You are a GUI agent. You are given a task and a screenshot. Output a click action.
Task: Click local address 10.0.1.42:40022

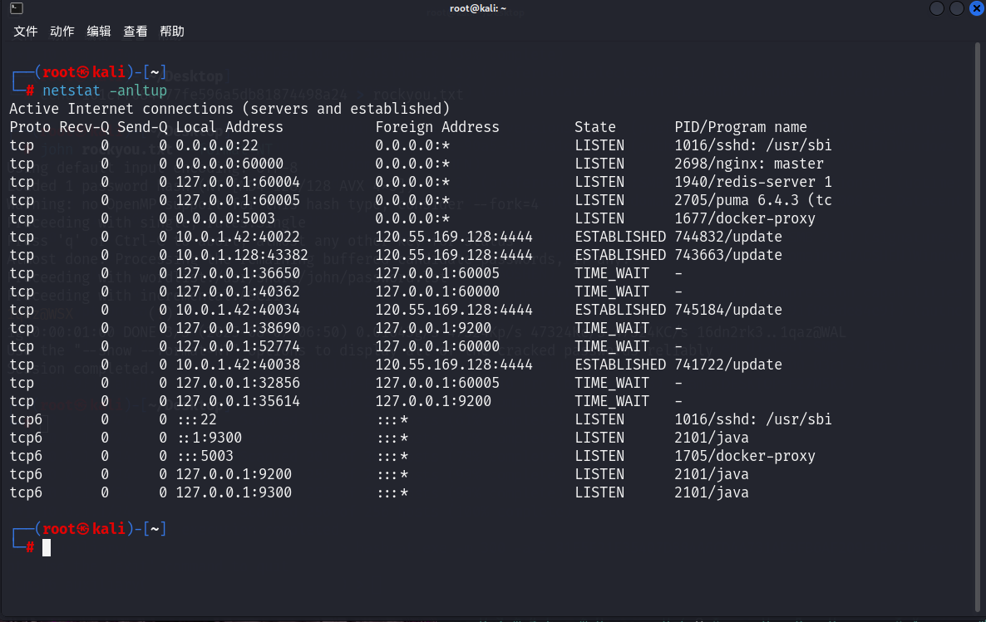tap(237, 237)
